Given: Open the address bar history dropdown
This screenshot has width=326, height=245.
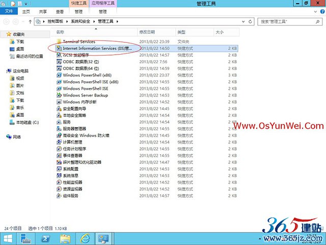Looking at the screenshot, I should (x=243, y=21).
